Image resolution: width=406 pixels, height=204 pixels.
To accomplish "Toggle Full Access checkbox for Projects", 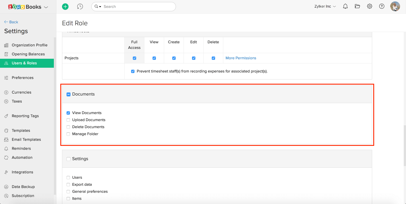I will click(134, 58).
